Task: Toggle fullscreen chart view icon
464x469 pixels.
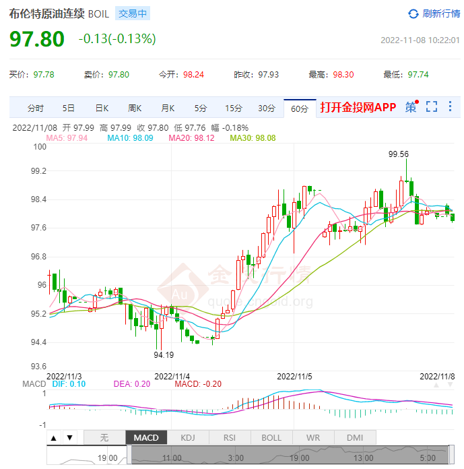Action: point(432,107)
